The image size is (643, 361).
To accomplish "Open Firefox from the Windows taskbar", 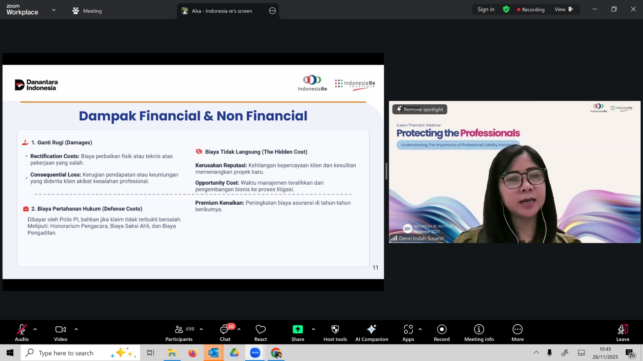I will tap(193, 353).
